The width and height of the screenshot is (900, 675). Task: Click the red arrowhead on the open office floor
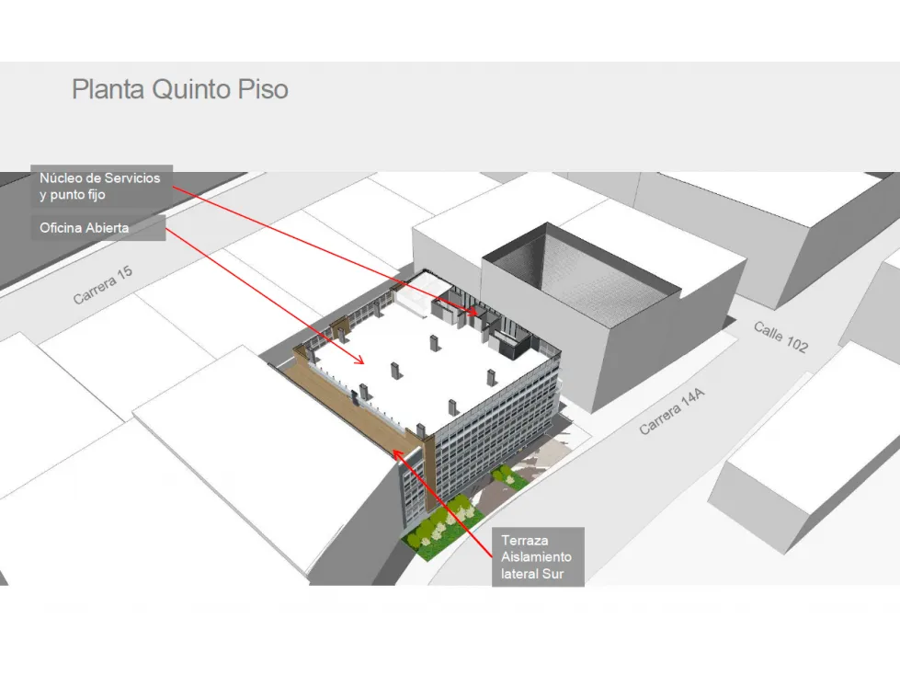click(x=361, y=359)
